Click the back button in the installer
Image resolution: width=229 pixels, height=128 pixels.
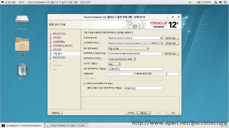[130, 113]
